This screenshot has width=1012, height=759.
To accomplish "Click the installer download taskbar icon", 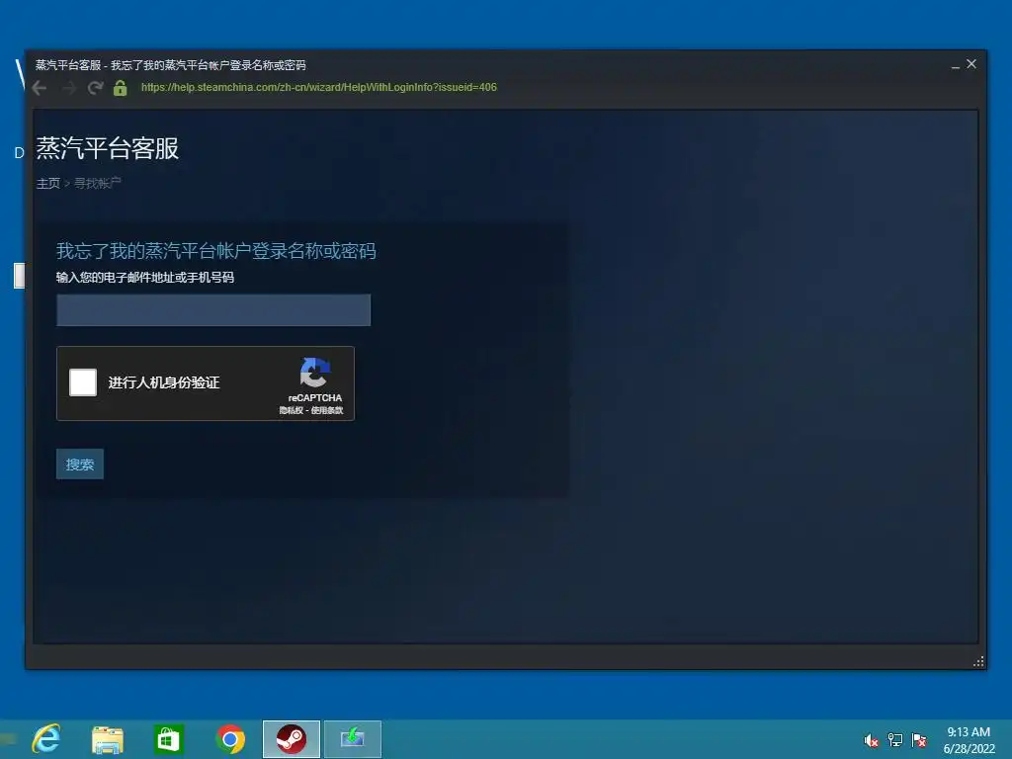I will coord(353,739).
